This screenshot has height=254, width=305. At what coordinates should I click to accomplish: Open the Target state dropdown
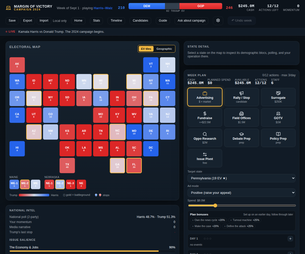tap(241, 178)
